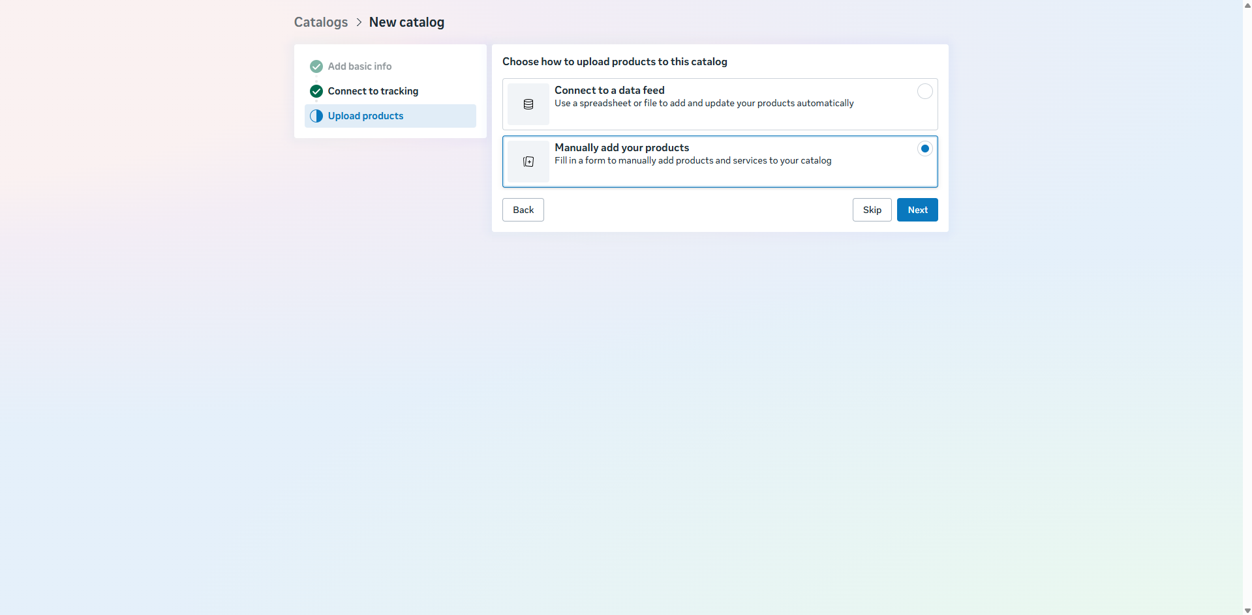Click the 'Choose how to upload products' heading
This screenshot has width=1252, height=615.
point(615,62)
